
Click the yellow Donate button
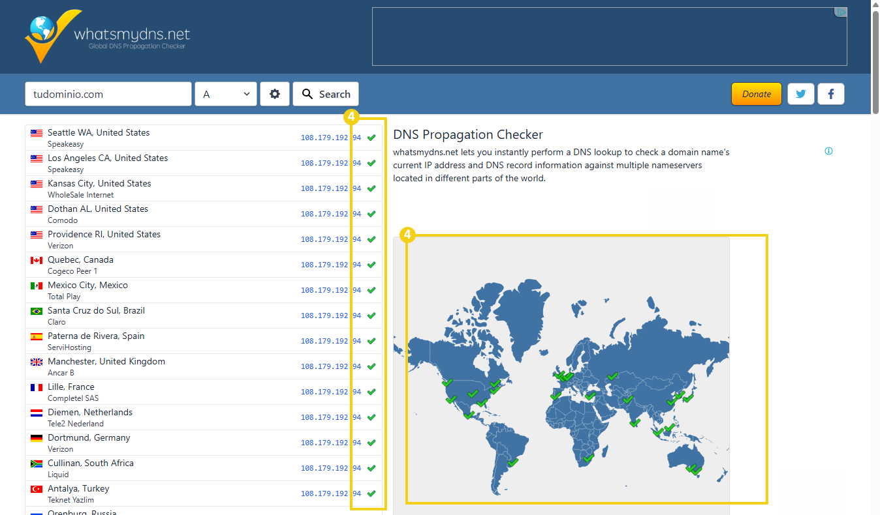pyautogui.click(x=756, y=94)
